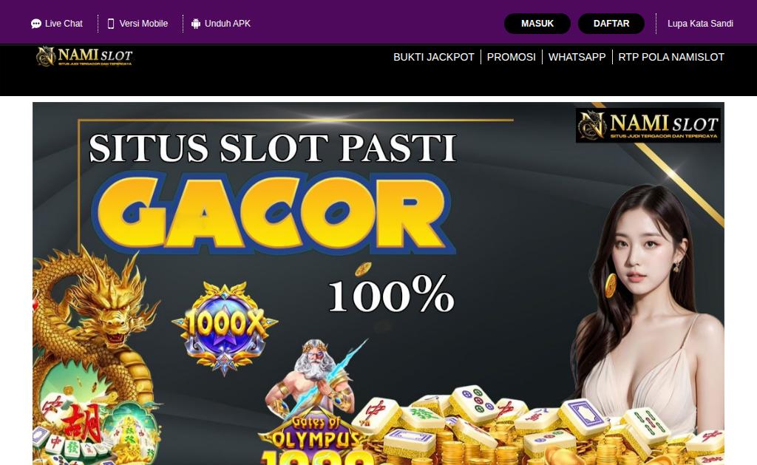Select the Unduh APK download link
The image size is (757, 465).
click(228, 24)
